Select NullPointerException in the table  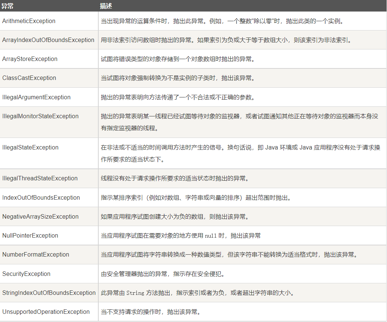click(x=30, y=236)
